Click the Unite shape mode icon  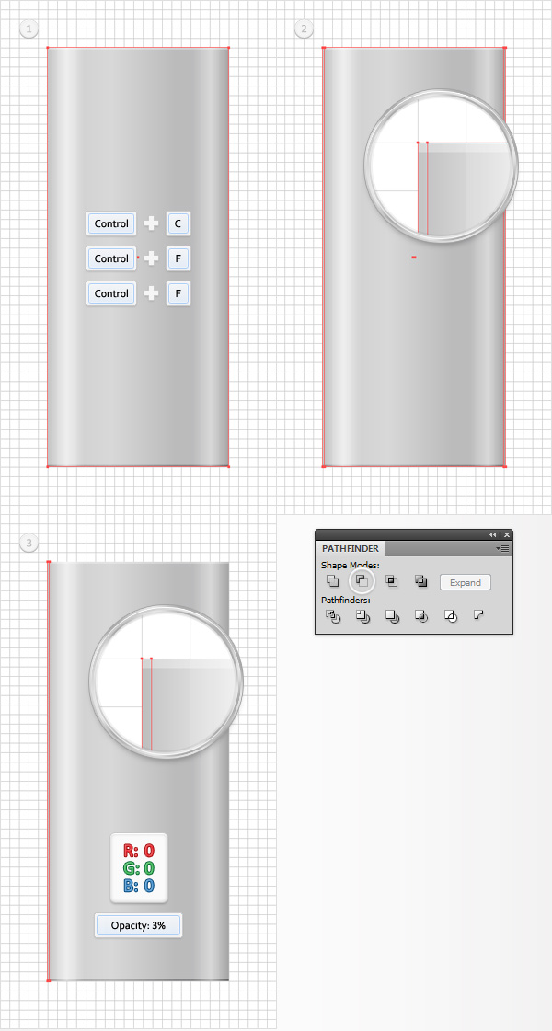[333, 581]
